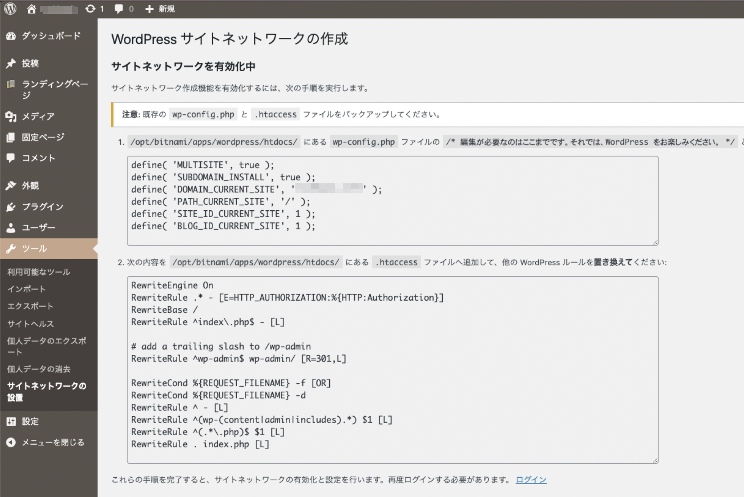Open the comments bubble icon in admin bar
The width and height of the screenshot is (744, 497).
pos(119,9)
